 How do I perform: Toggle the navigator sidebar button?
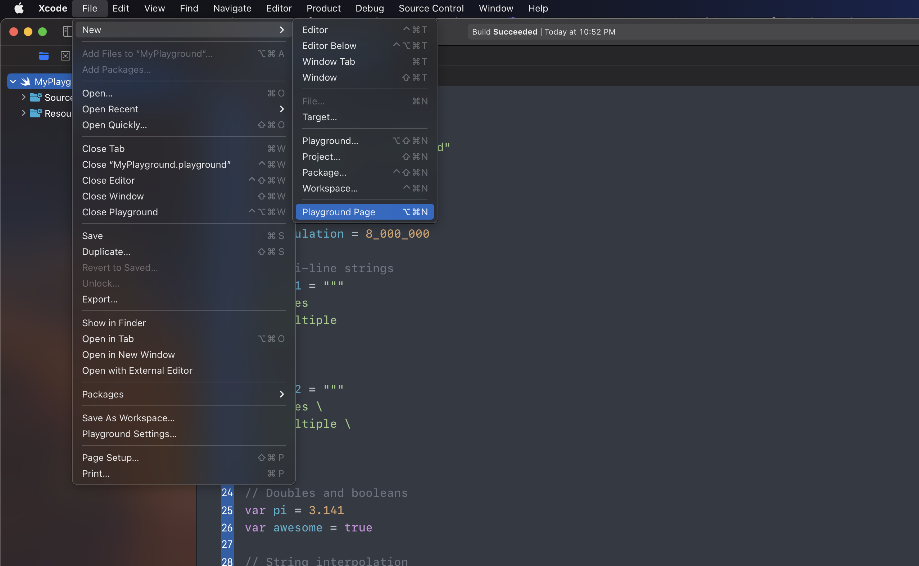point(67,31)
